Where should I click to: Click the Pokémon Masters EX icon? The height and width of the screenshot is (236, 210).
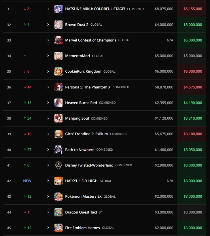pos(58,197)
